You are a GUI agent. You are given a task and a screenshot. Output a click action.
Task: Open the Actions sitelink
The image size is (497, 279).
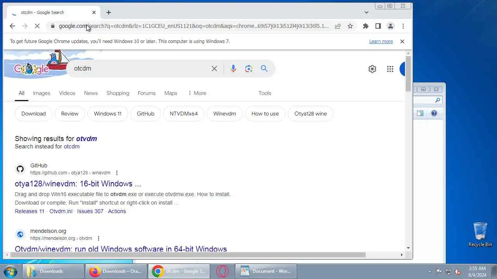point(117,211)
